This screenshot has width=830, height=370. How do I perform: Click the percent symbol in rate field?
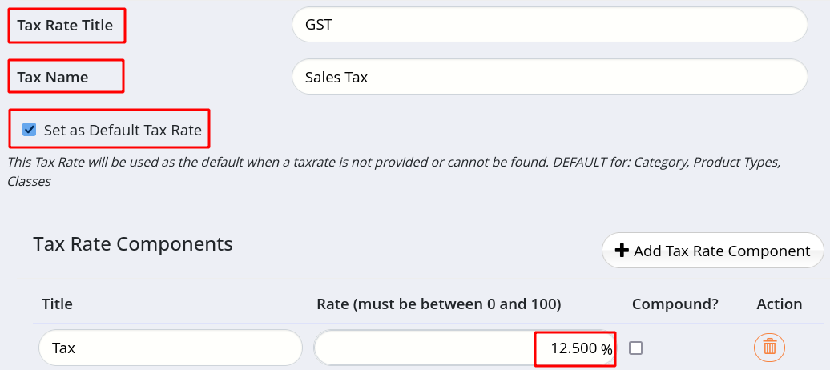pos(606,349)
